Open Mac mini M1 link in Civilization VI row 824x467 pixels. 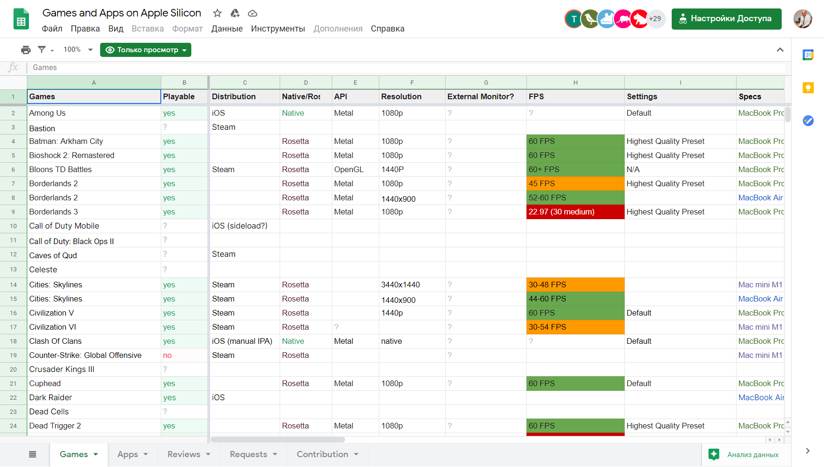tap(760, 327)
